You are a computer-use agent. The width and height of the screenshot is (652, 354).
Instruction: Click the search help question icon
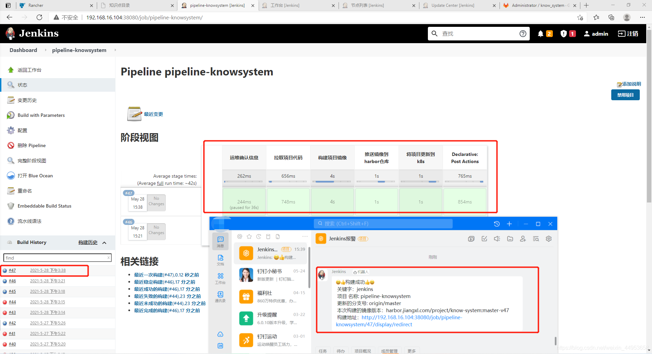click(523, 34)
